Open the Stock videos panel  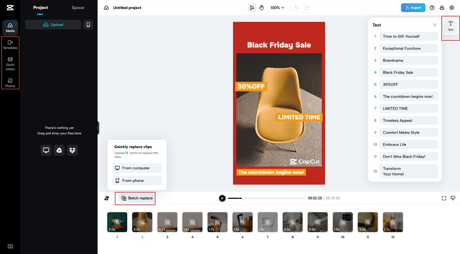click(10, 64)
